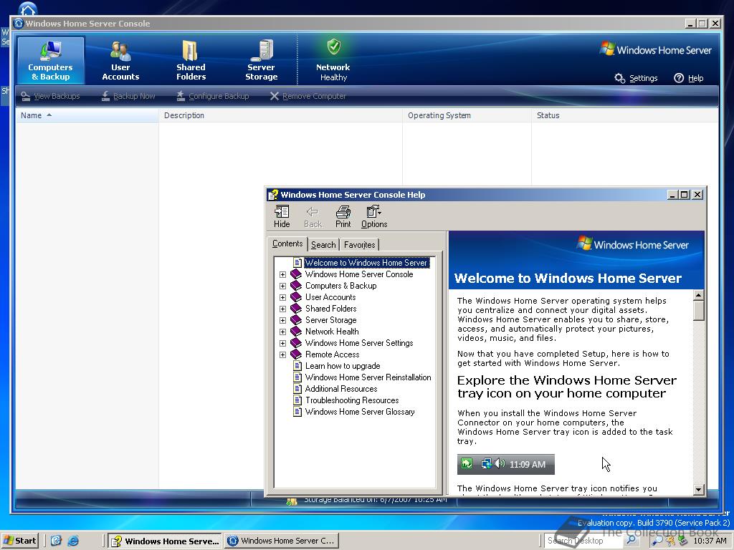Sort list by Name column
734x550 pixels.
coord(87,115)
